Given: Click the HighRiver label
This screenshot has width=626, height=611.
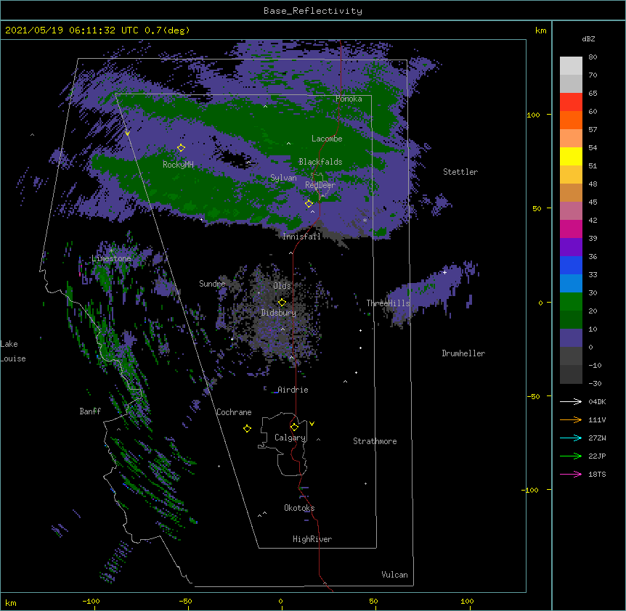Looking at the screenshot, I should 312,539.
